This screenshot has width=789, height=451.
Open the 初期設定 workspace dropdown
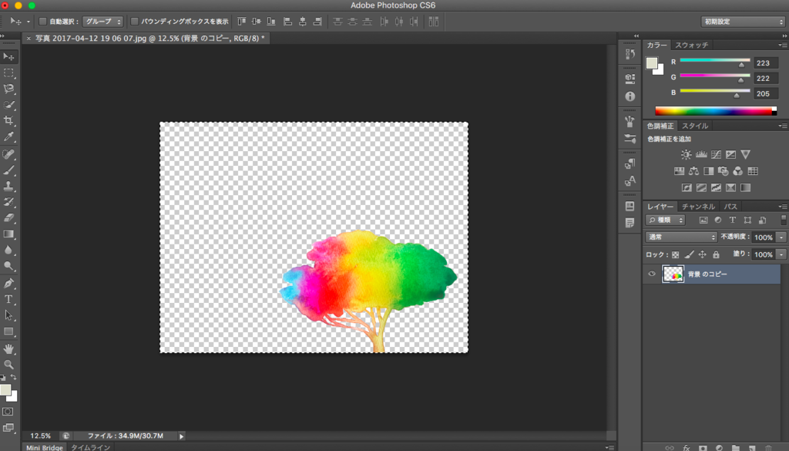(x=743, y=22)
